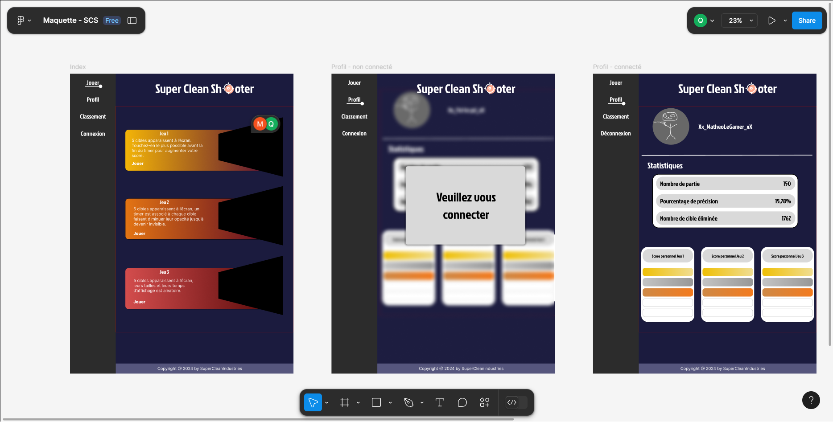
Task: Toggle the sidebar panel layout icon
Action: point(132,20)
